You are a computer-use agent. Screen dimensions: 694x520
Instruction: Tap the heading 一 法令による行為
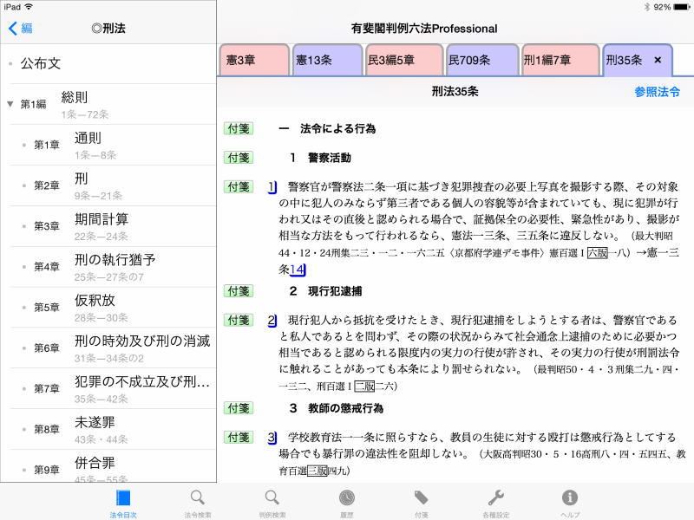point(327,128)
